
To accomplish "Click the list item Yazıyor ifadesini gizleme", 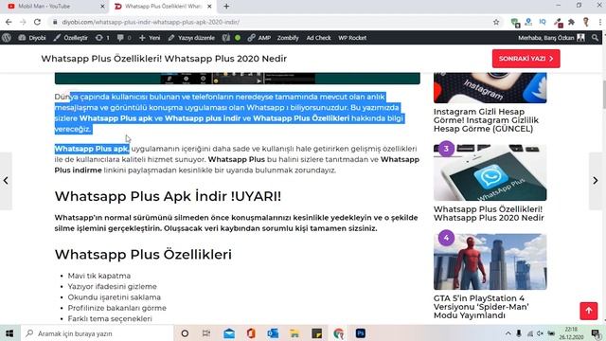I will tap(112, 286).
